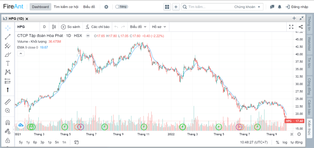Select the ruler measure tool

8,102
